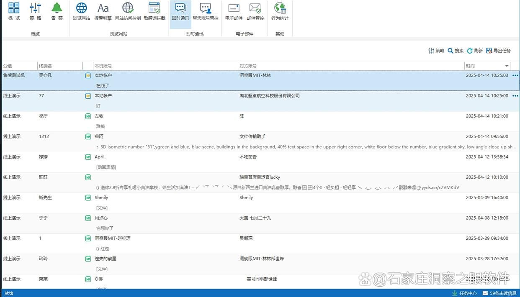The image size is (520, 297).
Task: Open more options for 湖北超卓航空 row
Action: coord(515,96)
